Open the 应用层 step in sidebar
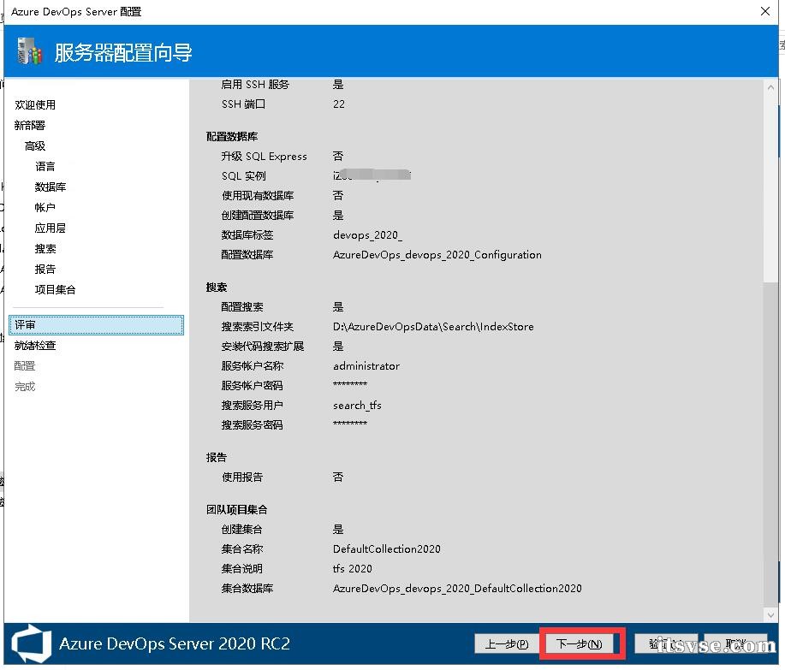 pos(50,228)
